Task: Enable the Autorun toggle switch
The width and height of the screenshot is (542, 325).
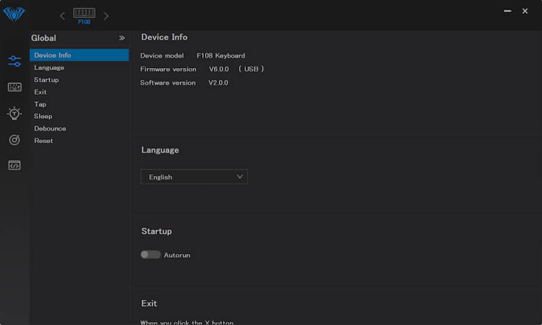Action: pos(150,255)
